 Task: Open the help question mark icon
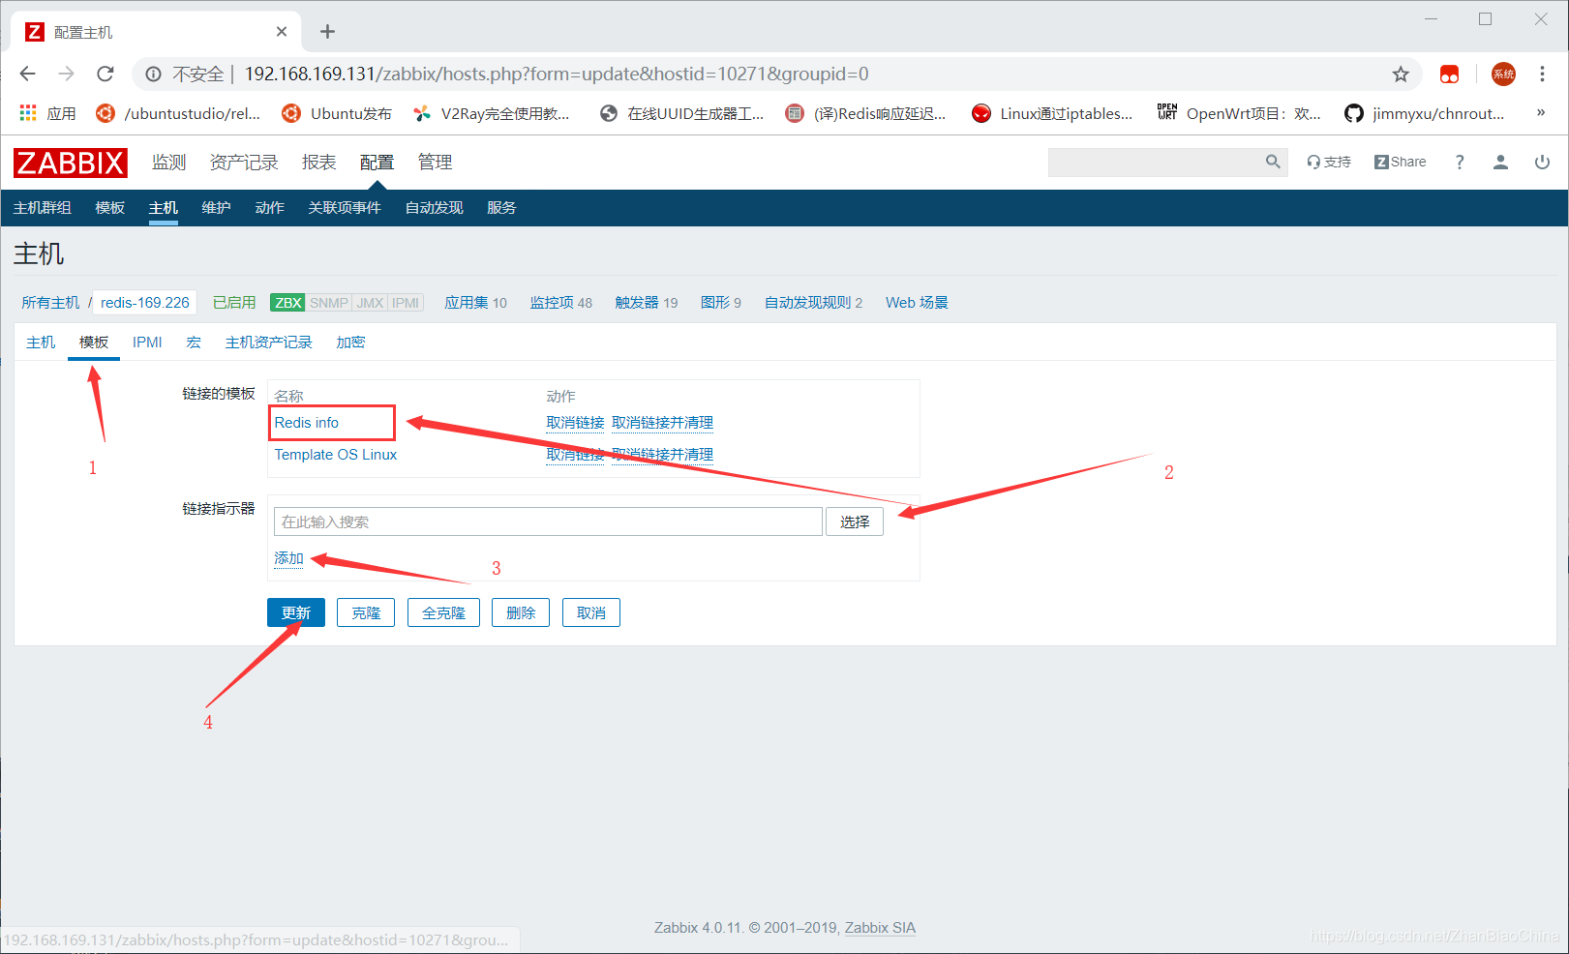click(x=1460, y=162)
